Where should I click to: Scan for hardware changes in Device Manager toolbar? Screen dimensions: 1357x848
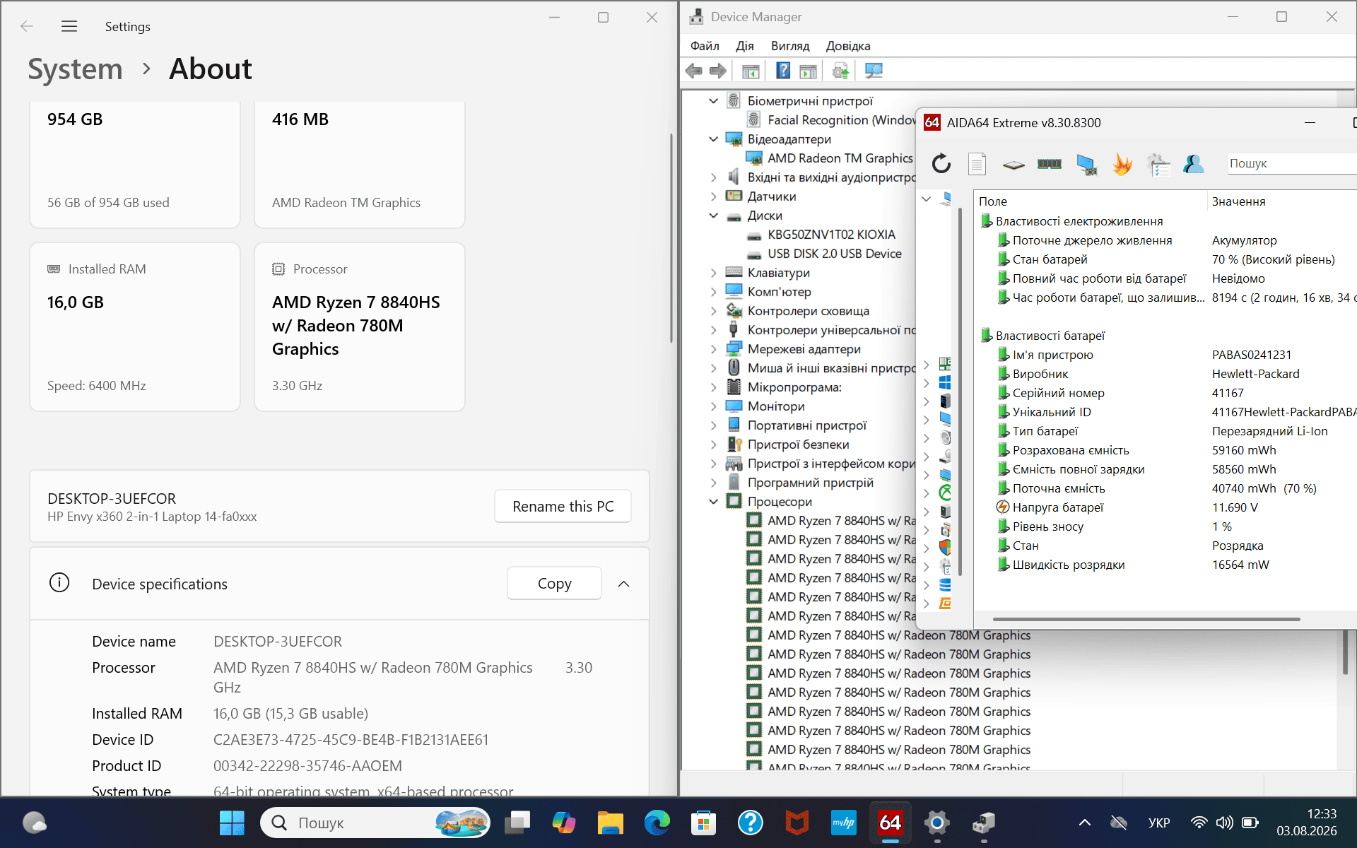point(874,71)
